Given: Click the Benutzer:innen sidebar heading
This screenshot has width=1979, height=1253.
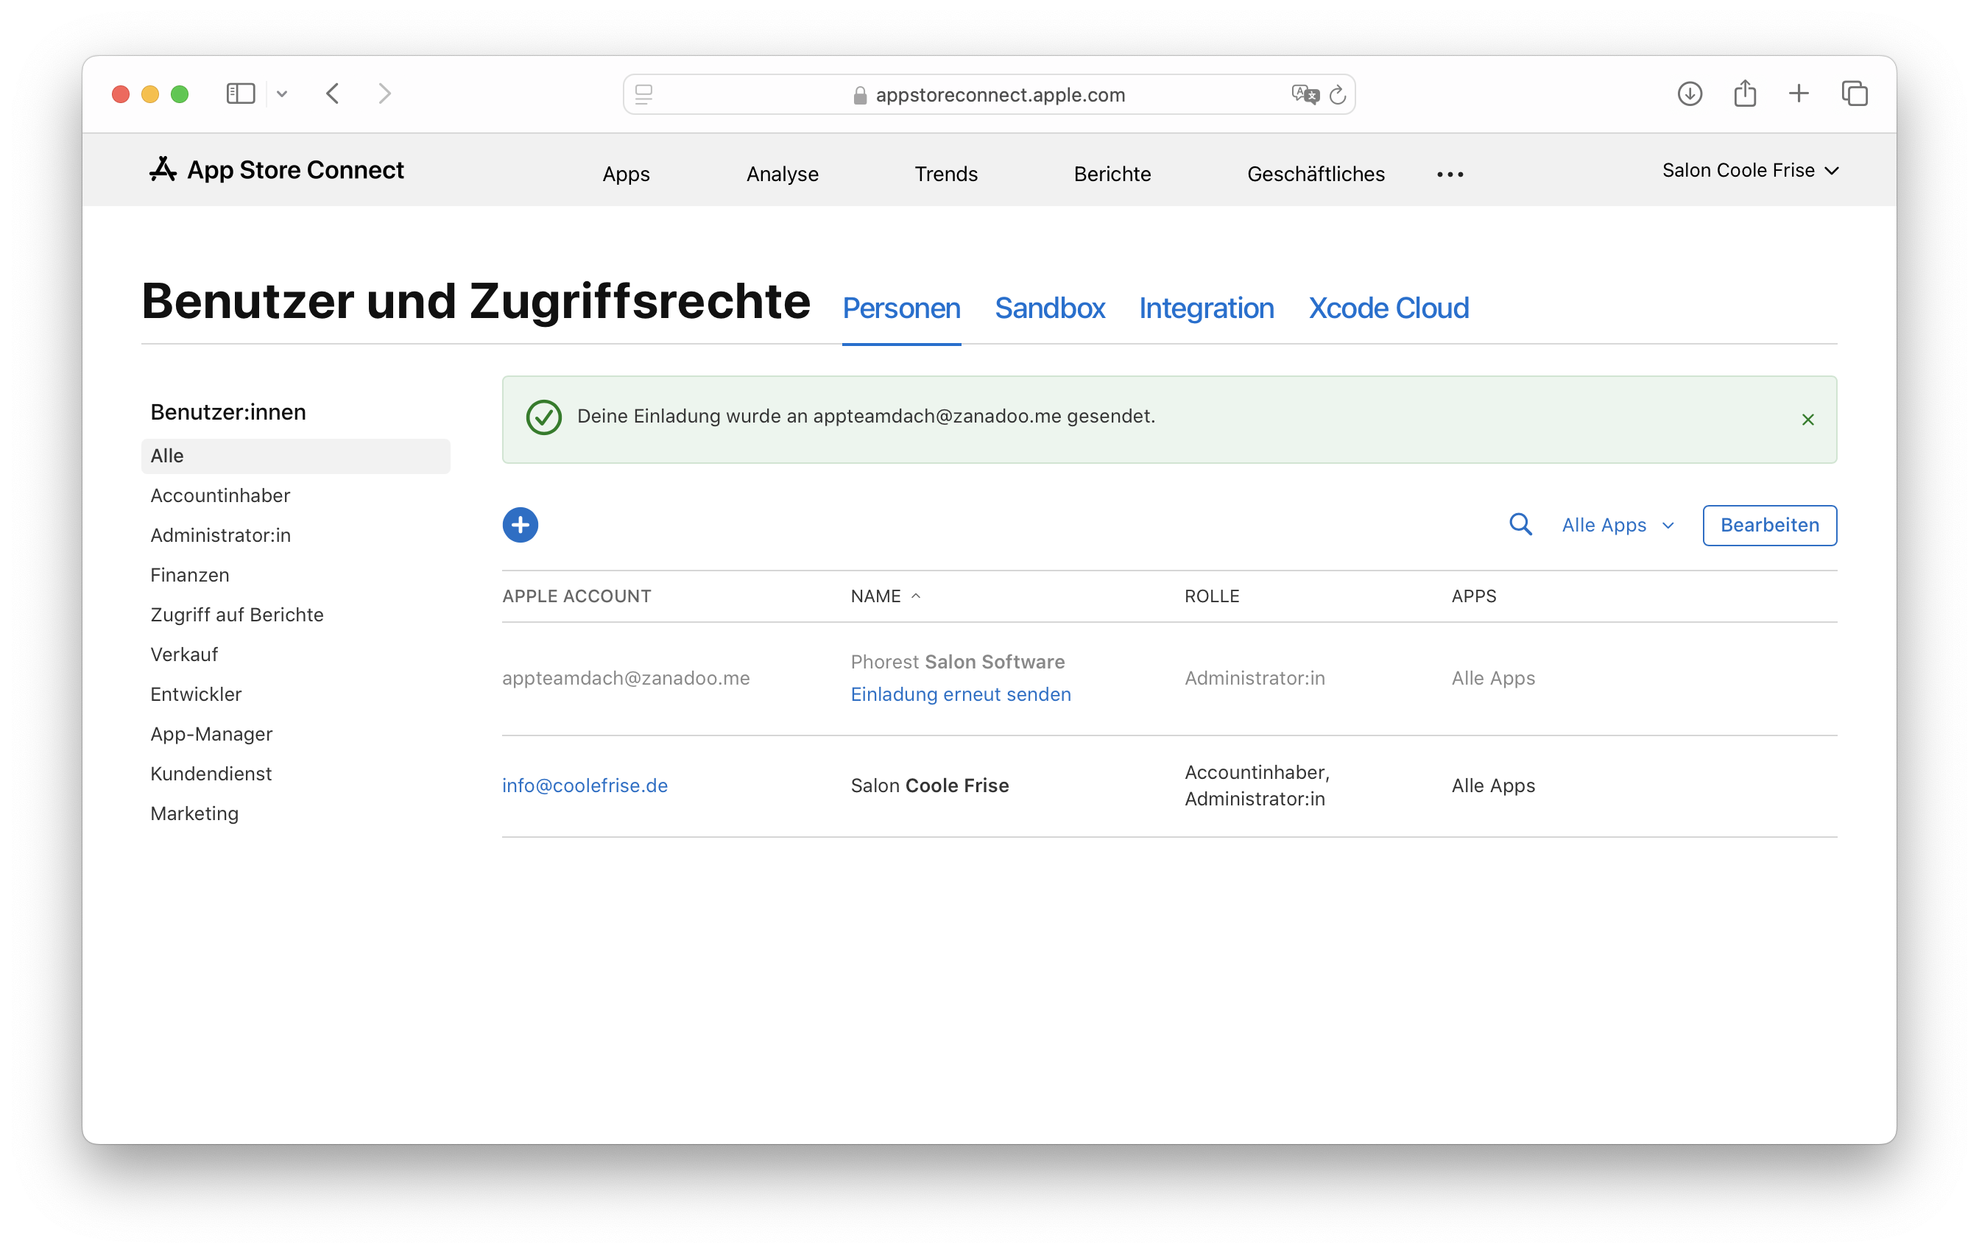Looking at the screenshot, I should [227, 412].
